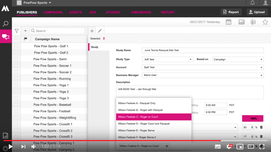The height and width of the screenshot is (152, 271).
Task: Check the Pow Pow Sports - Swim checkbox
Action: [x=16, y=59]
